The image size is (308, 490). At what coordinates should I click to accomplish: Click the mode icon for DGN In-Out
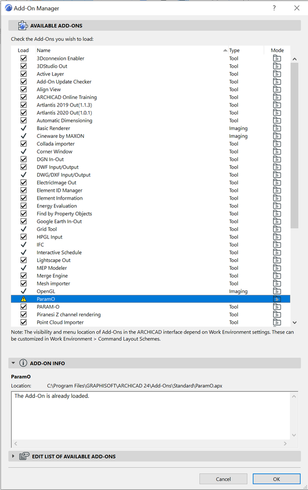pyautogui.click(x=277, y=159)
